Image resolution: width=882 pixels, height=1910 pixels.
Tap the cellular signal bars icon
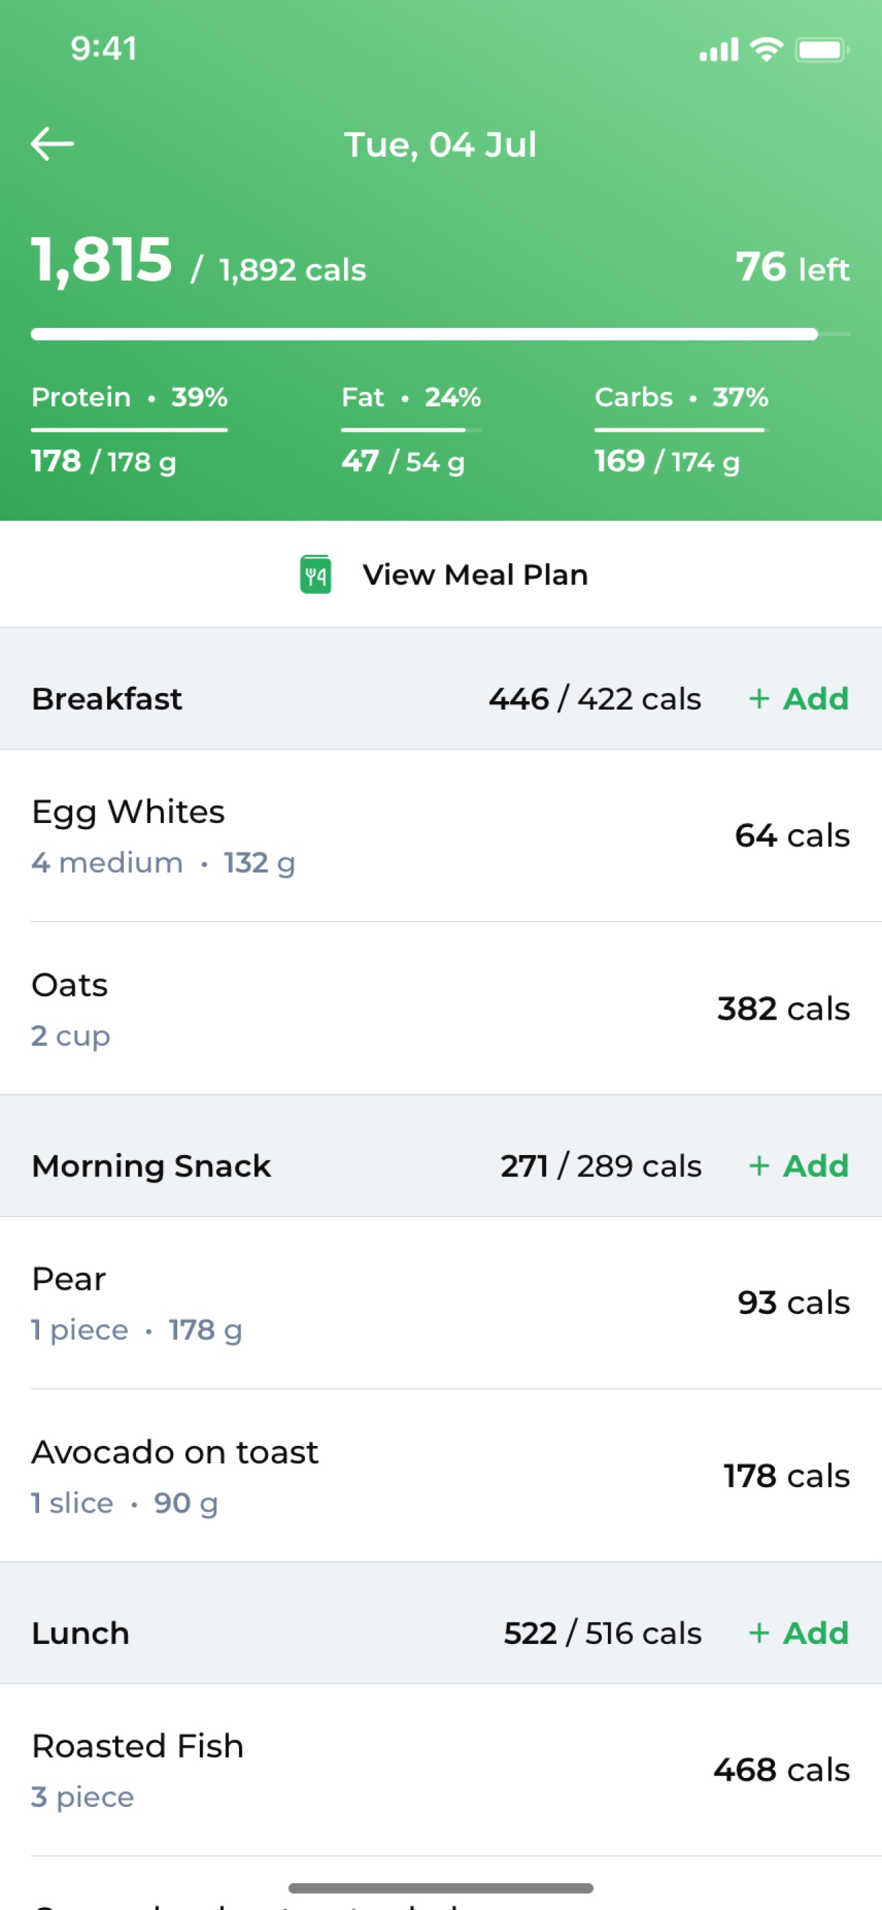click(719, 50)
